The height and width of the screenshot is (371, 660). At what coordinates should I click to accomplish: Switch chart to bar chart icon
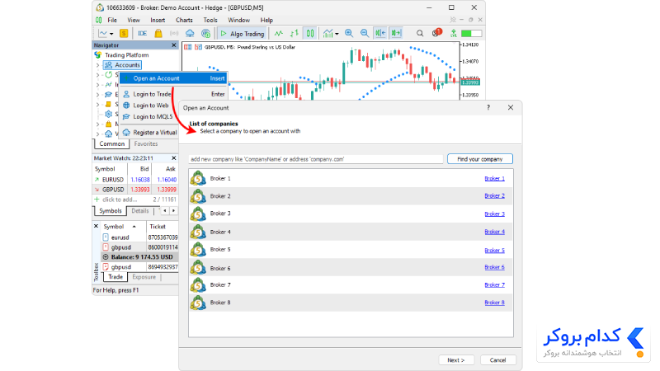295,33
